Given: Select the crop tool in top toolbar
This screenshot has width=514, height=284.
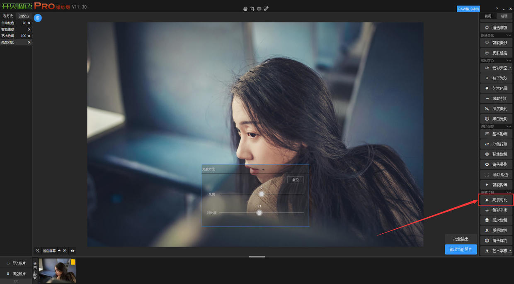Looking at the screenshot, I should pyautogui.click(x=252, y=9).
